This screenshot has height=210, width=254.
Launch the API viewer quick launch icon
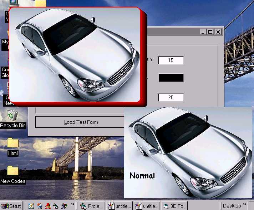click(x=64, y=206)
